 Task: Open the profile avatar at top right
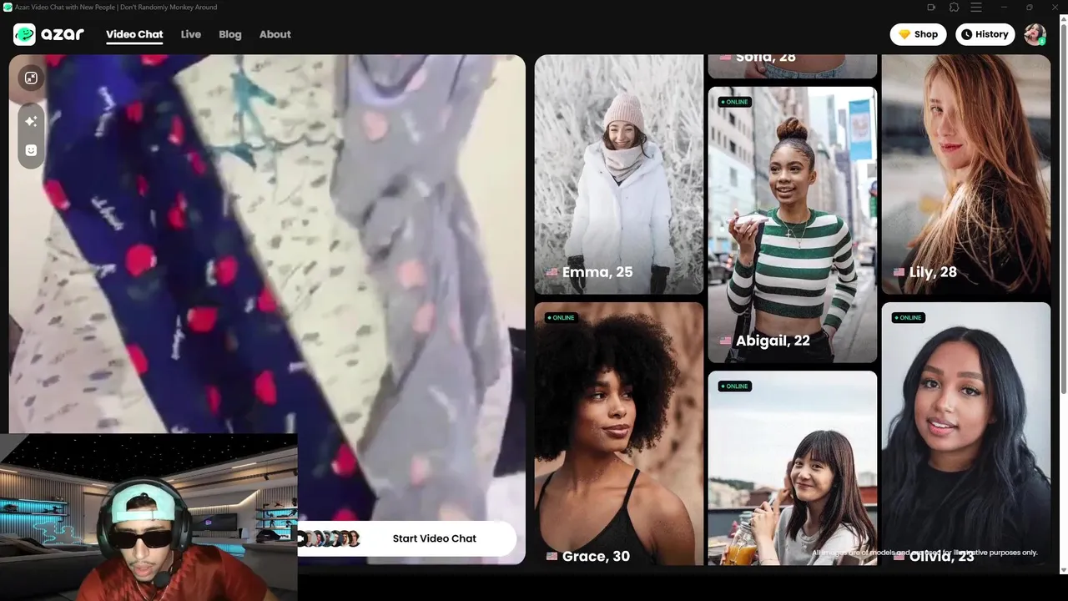click(x=1035, y=34)
